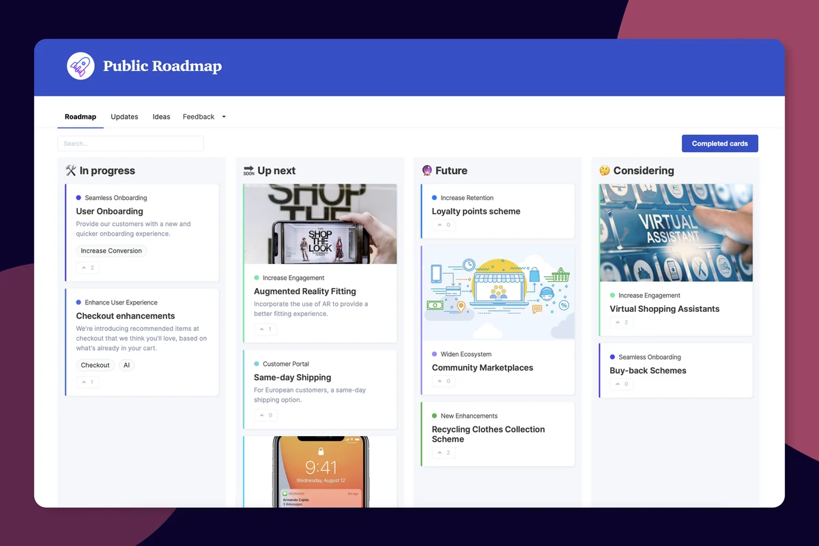Upvote the Recycling Clothes Collection Scheme card
Screen dimensions: 819x546
pos(444,452)
